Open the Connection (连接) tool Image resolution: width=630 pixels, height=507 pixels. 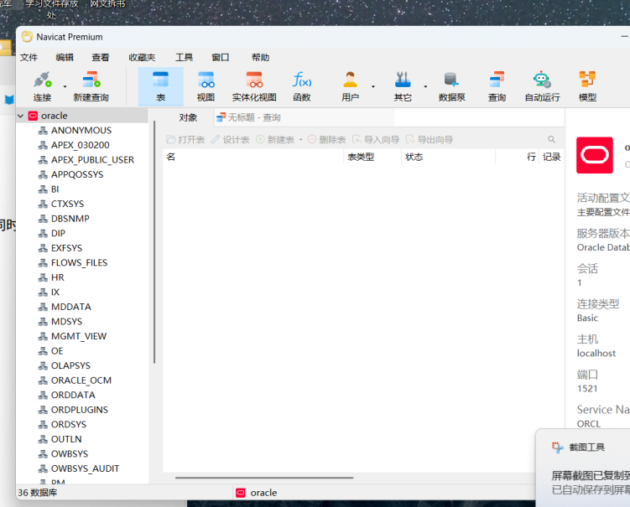point(42,86)
